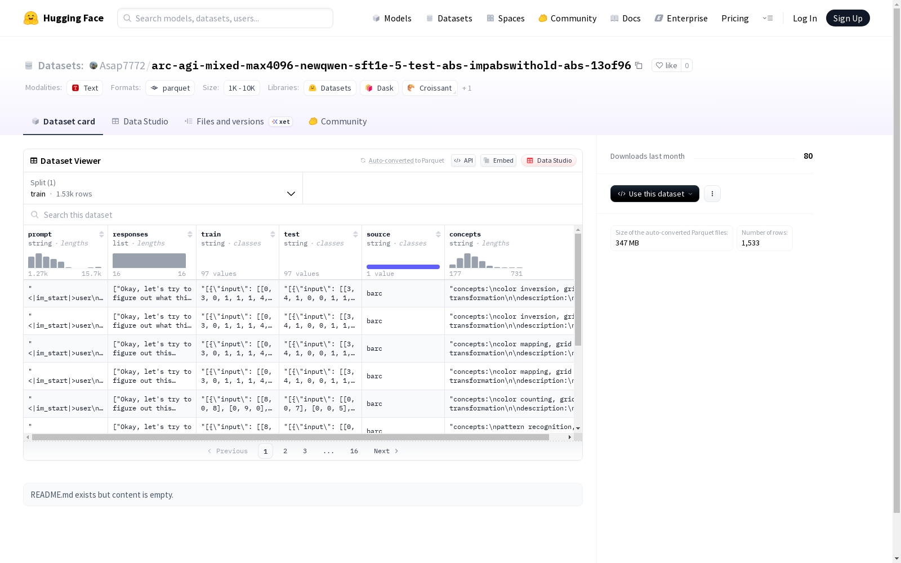Go to Models in top navigation
The width and height of the screenshot is (901, 563).
tap(392, 18)
